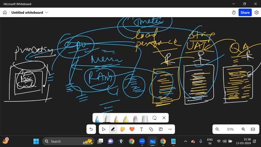The width and height of the screenshot is (261, 147).
Task: Toggle the ruler tool
Action: coord(145,119)
